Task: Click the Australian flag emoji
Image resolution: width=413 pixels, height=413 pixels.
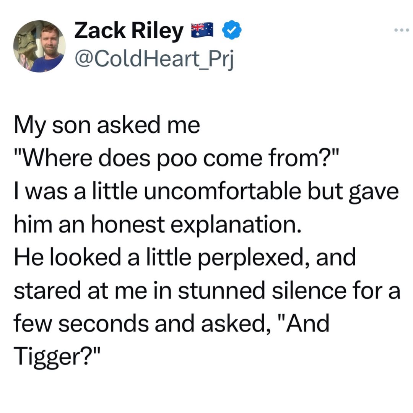Action: point(202,30)
